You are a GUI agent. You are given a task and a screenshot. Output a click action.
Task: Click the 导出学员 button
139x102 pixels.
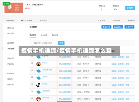[129, 27]
